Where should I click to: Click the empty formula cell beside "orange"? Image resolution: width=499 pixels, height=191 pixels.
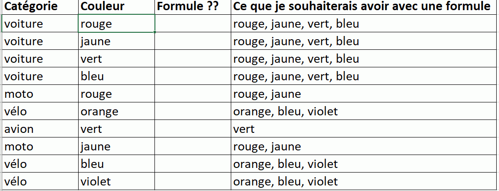(192, 111)
